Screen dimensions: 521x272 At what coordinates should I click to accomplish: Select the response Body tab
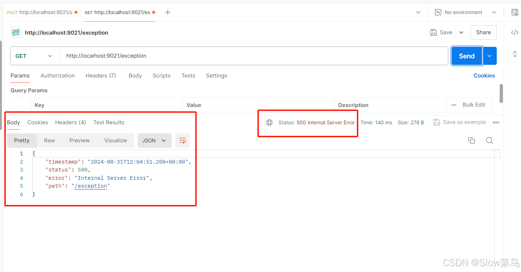13,122
